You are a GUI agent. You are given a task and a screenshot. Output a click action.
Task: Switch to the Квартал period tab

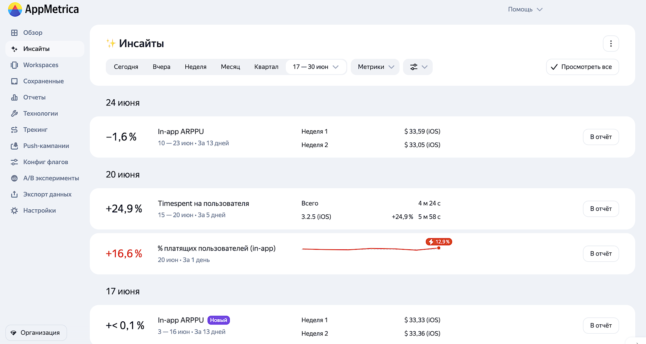pyautogui.click(x=266, y=67)
